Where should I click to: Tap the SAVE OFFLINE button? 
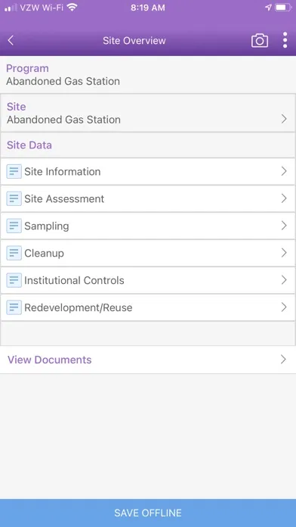coord(148,513)
